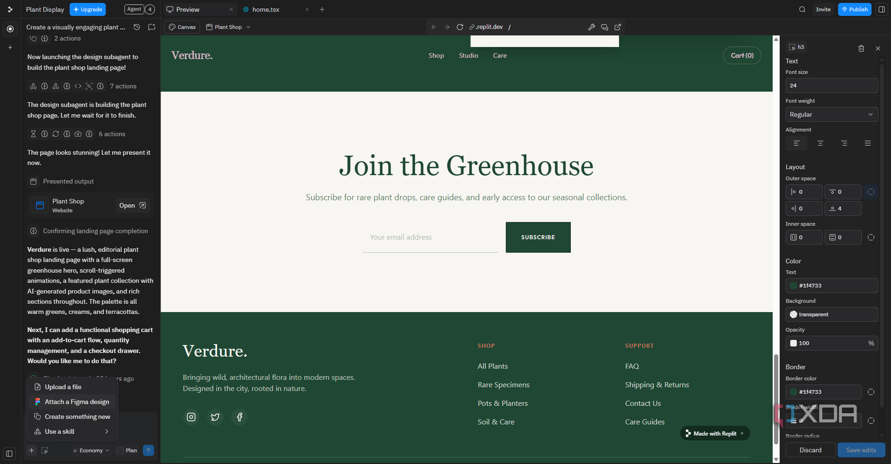Image resolution: width=891 pixels, height=464 pixels.
Task: Click the Publish button
Action: pyautogui.click(x=854, y=9)
